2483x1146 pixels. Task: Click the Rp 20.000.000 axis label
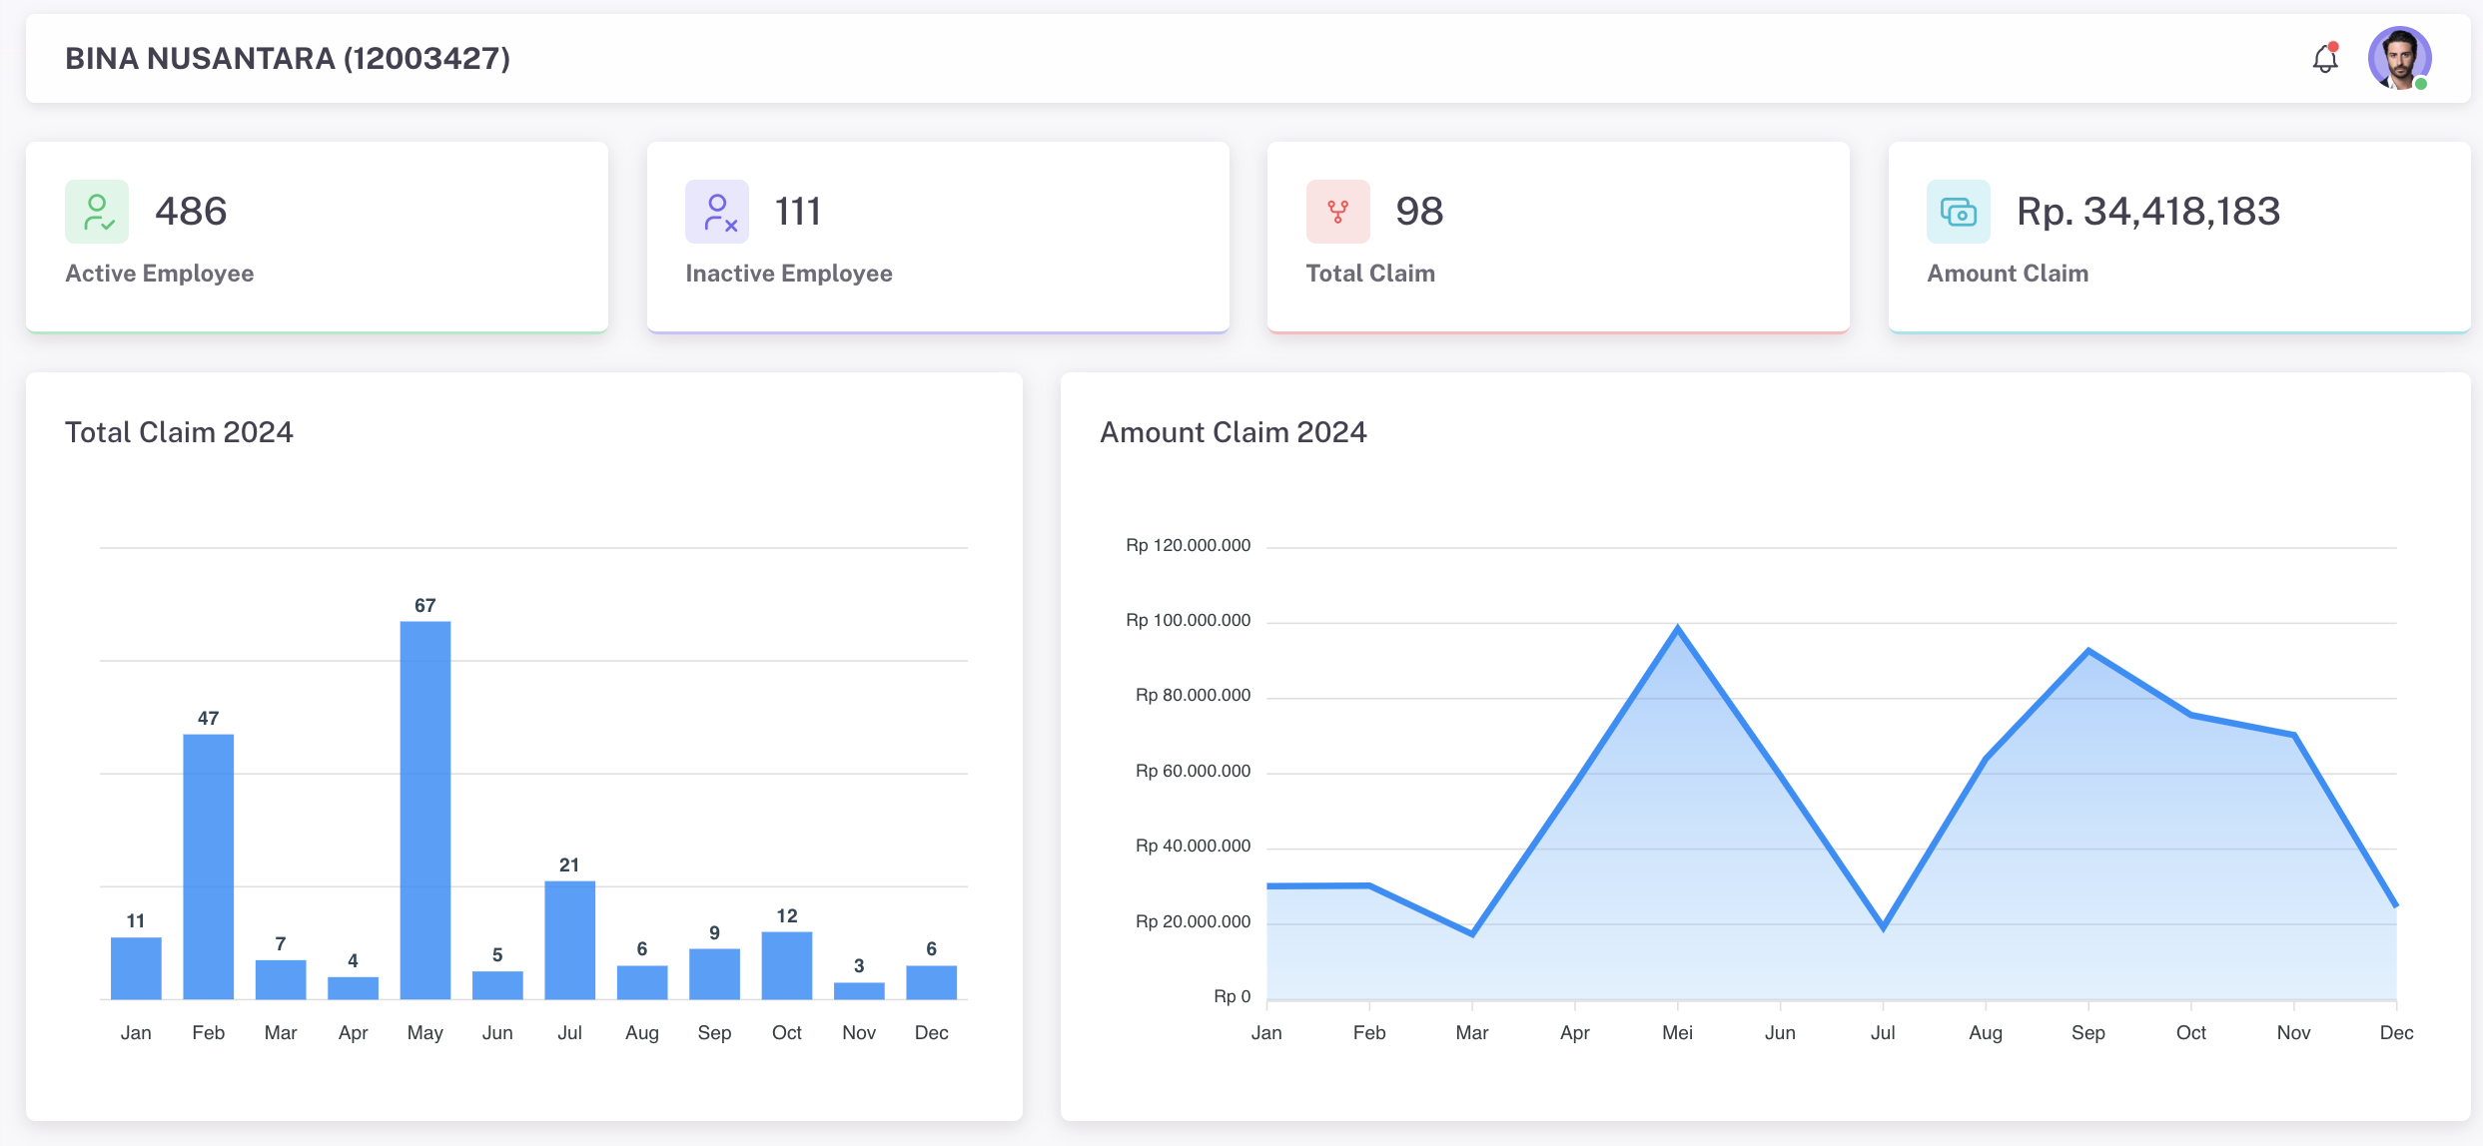tap(1194, 921)
